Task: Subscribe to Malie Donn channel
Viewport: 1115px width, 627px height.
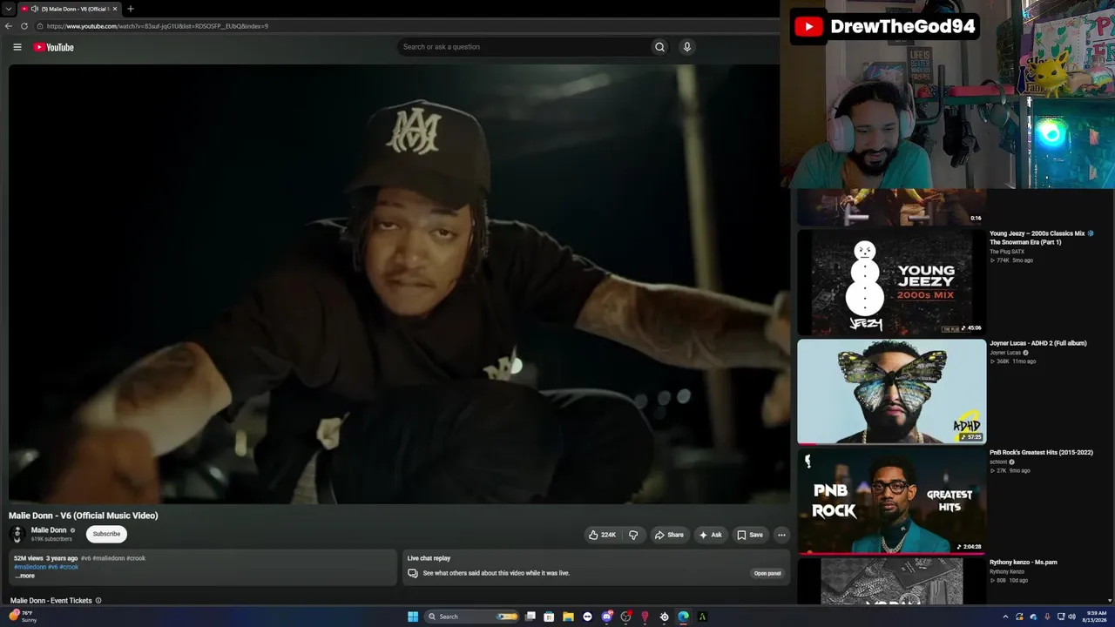Action: tap(106, 534)
